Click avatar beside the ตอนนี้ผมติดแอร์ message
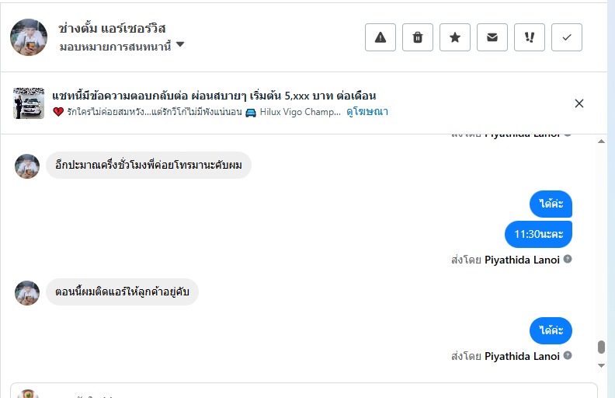This screenshot has height=398, width=615. [27, 292]
